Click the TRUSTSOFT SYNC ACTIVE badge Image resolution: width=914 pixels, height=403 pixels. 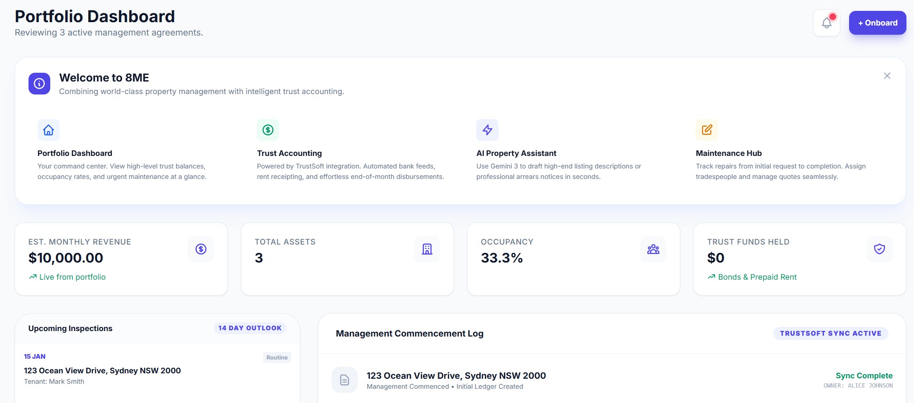coord(831,333)
